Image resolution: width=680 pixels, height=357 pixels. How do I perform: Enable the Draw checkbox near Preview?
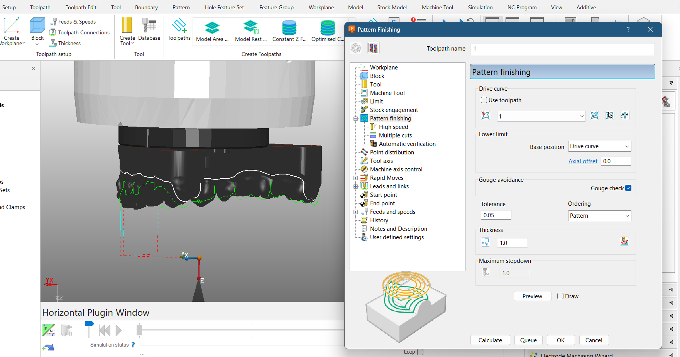coord(560,296)
